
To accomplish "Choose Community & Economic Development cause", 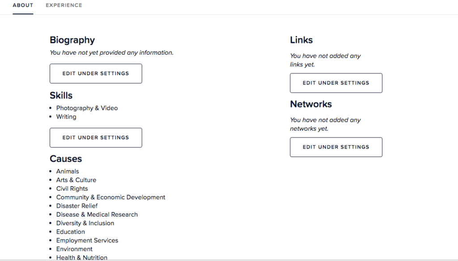I will coord(110,197).
